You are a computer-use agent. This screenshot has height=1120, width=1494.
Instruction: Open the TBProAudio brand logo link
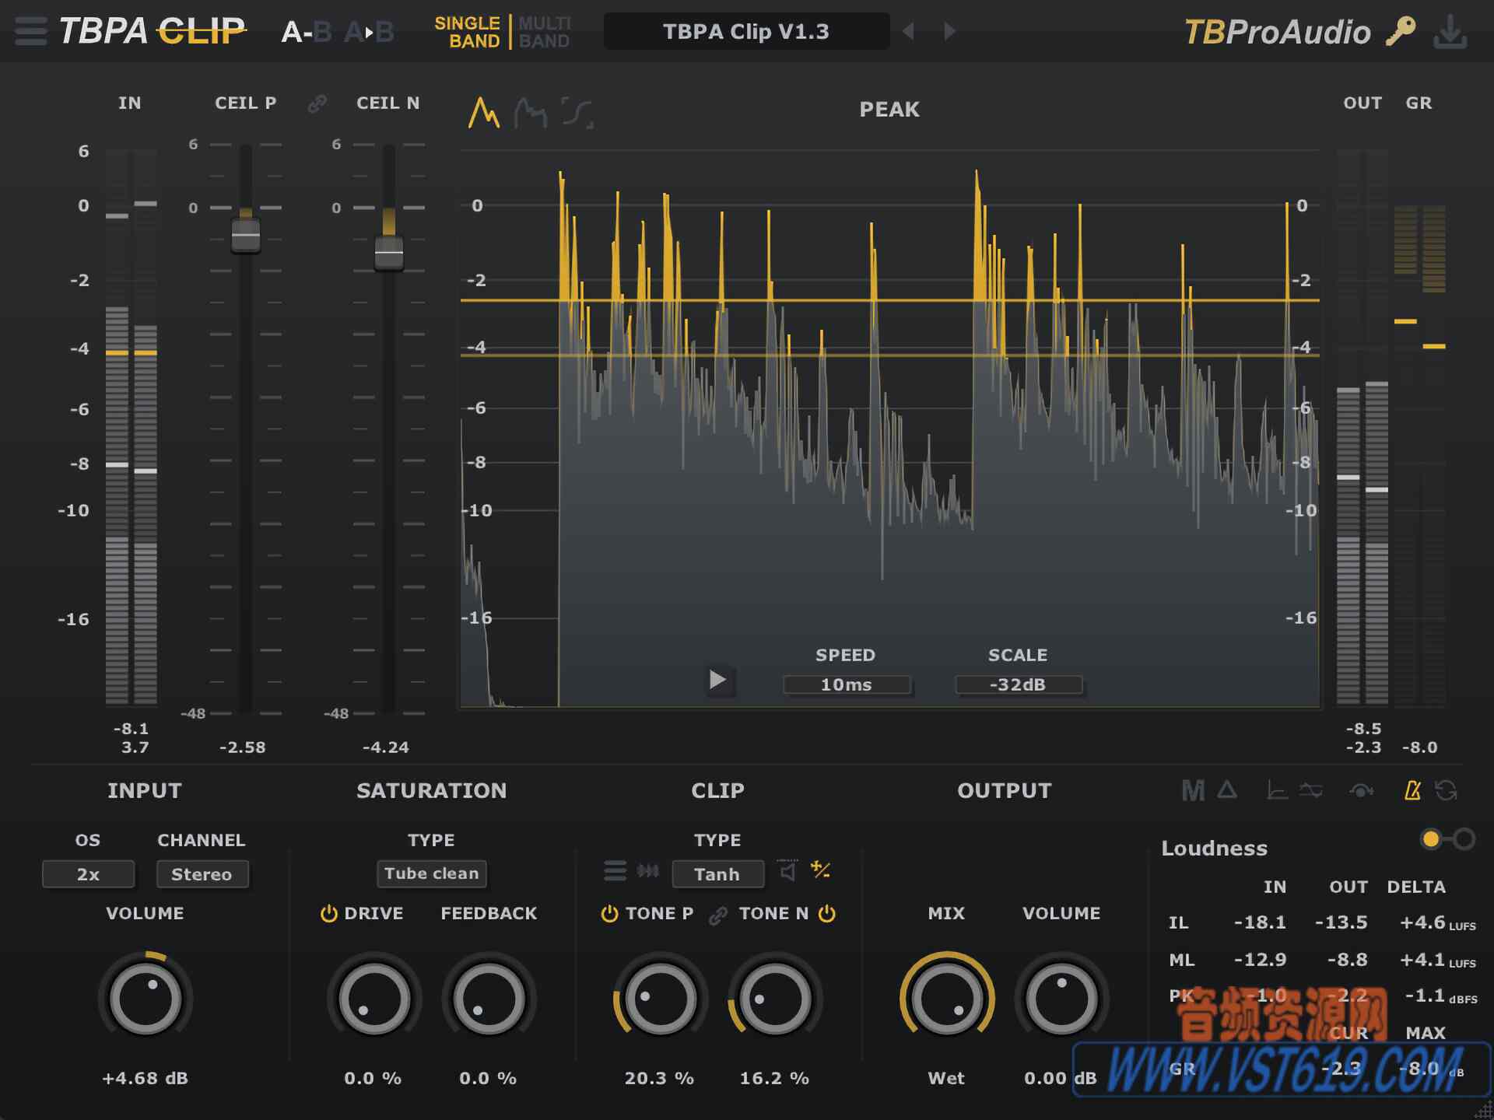click(x=1277, y=32)
